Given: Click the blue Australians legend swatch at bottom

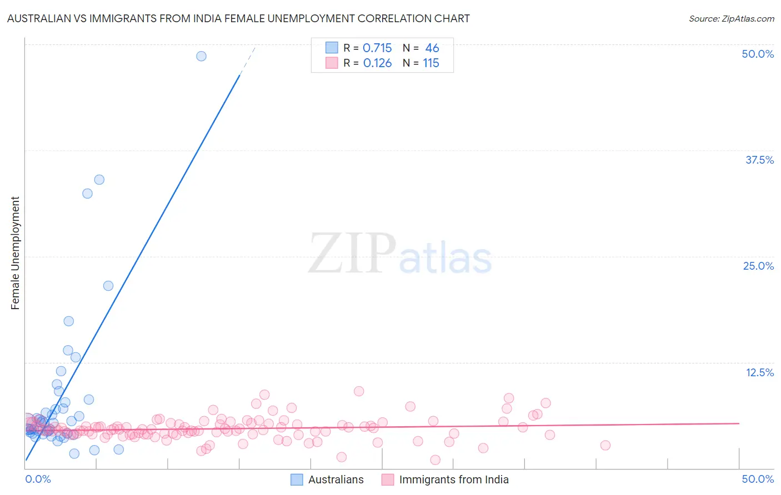Looking at the screenshot, I should 297,479.
